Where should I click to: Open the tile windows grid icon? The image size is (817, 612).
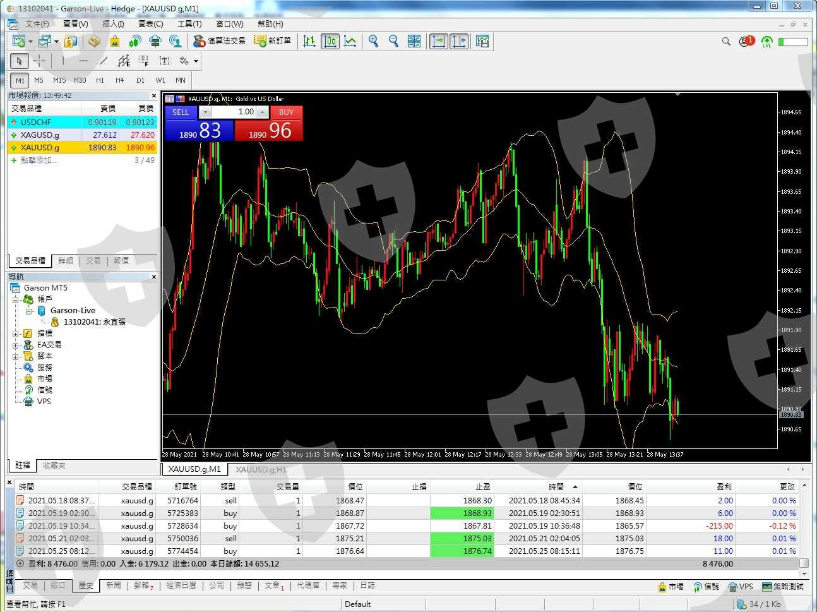point(414,42)
